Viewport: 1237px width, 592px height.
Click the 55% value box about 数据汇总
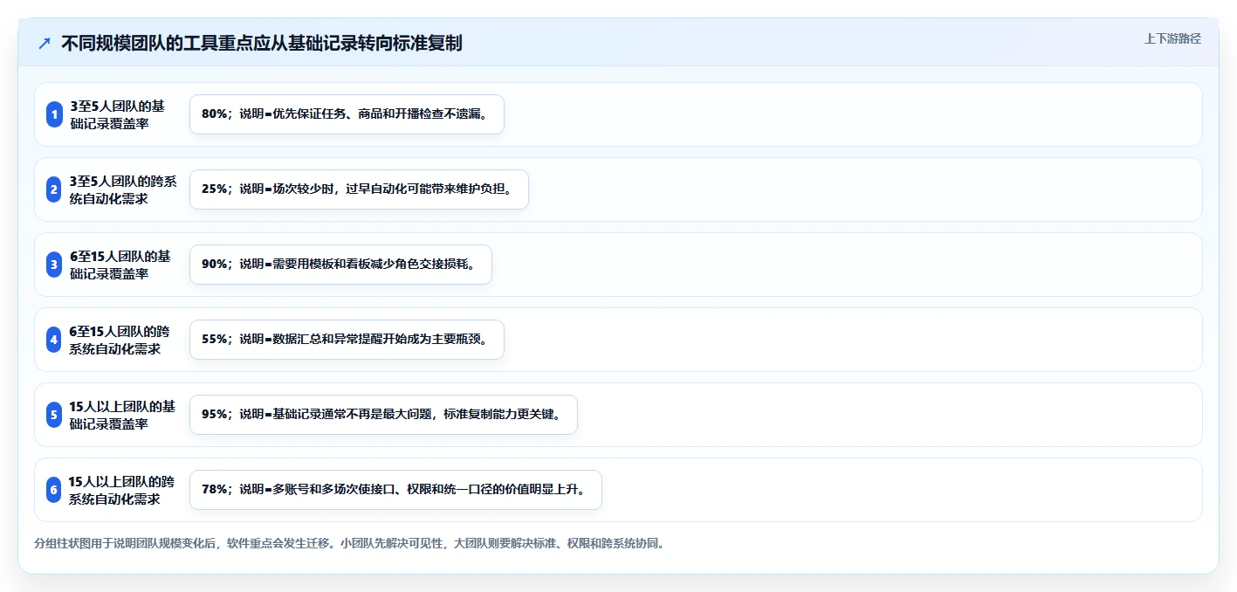click(x=347, y=340)
